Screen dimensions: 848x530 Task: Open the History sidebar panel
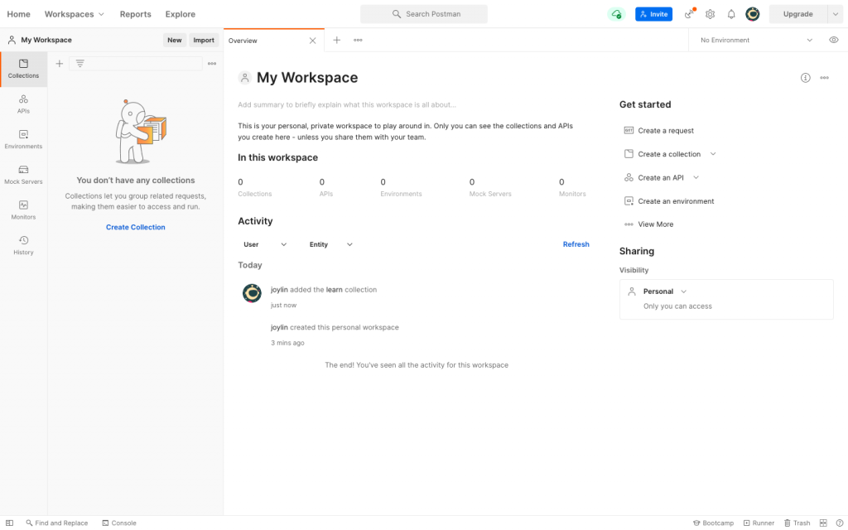[23, 245]
